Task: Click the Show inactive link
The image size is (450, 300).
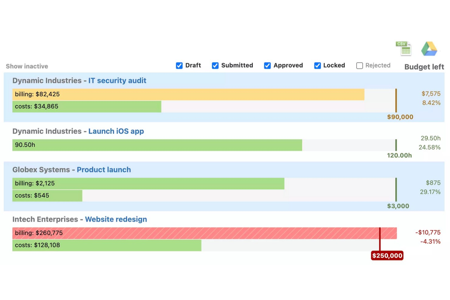Action: (x=27, y=66)
